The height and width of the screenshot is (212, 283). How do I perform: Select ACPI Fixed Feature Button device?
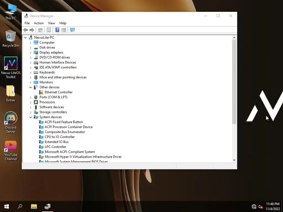(64, 122)
